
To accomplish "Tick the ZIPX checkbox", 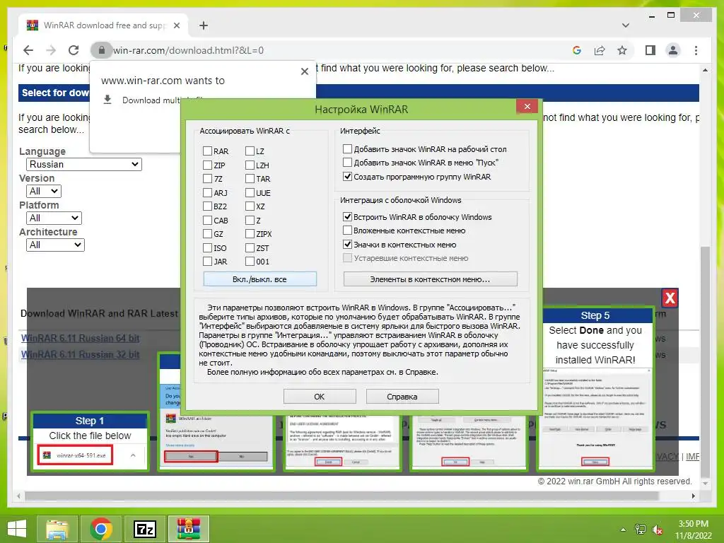I will (x=250, y=234).
